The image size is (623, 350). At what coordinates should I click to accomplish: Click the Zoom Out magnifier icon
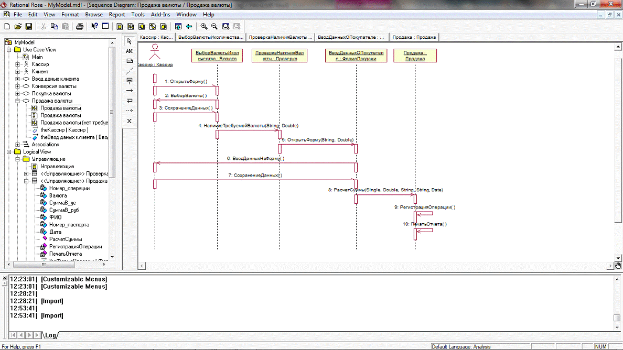coord(214,26)
